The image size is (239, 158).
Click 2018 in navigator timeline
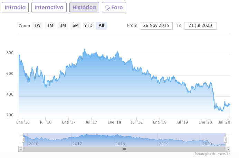click(x=120, y=144)
